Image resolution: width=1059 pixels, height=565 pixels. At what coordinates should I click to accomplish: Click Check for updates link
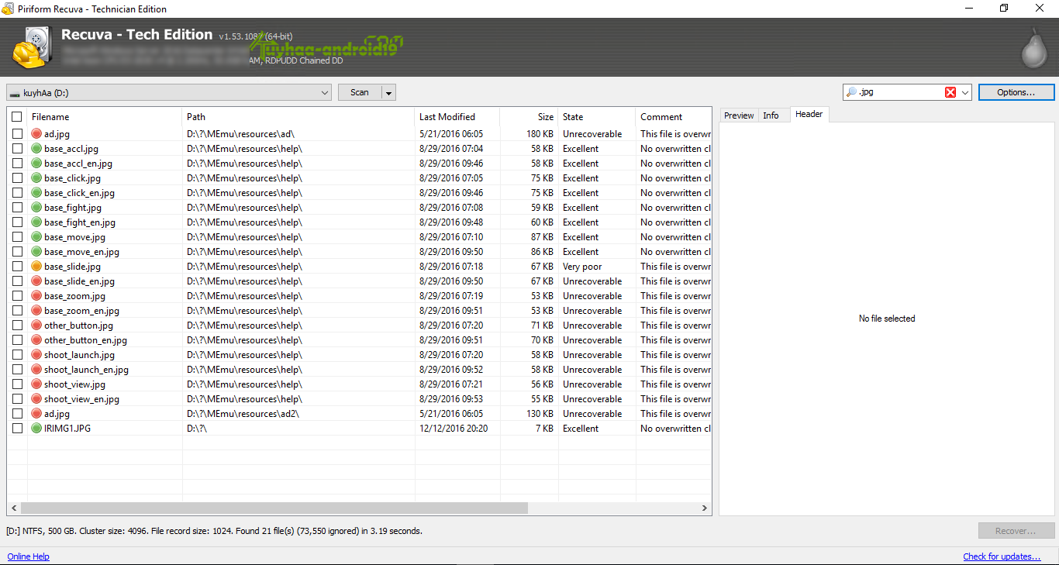tap(1002, 556)
